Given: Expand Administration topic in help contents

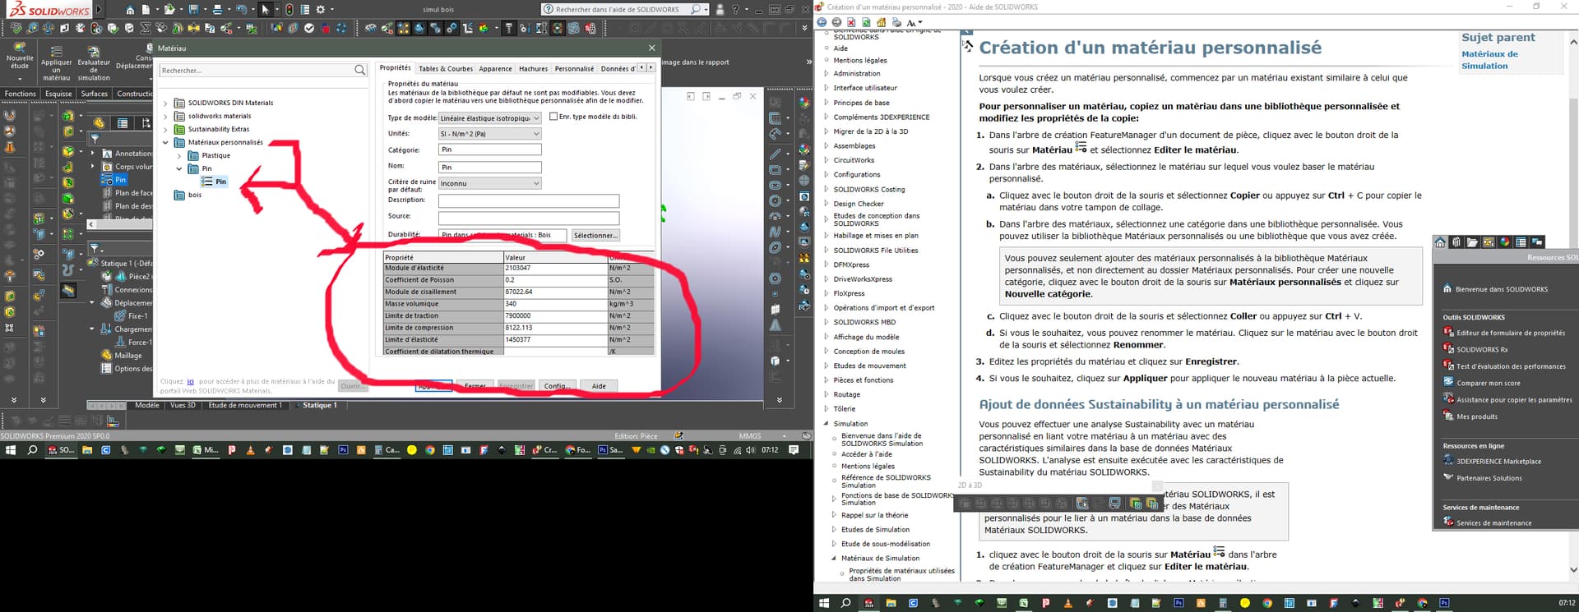Looking at the screenshot, I should 827,73.
